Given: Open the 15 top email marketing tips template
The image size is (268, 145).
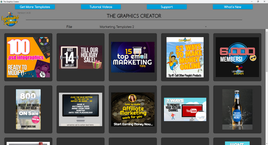Looking at the screenshot, I should (x=133, y=57).
